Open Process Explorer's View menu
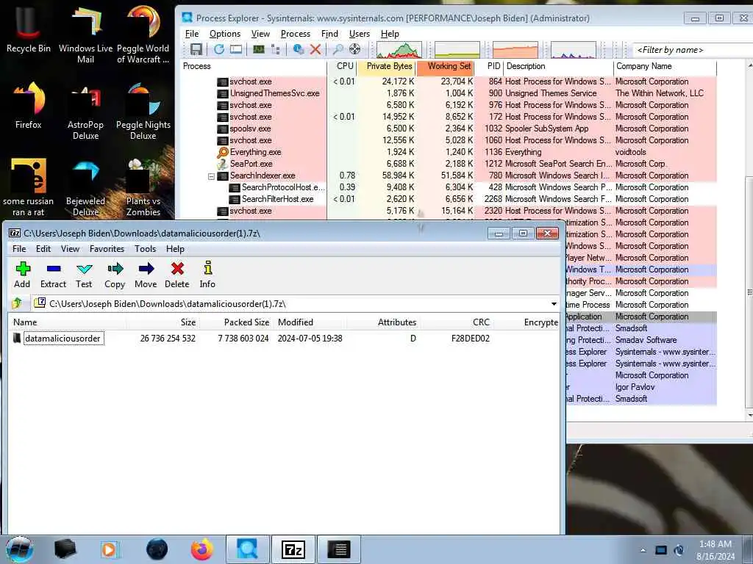Image resolution: width=753 pixels, height=564 pixels. 260,34
